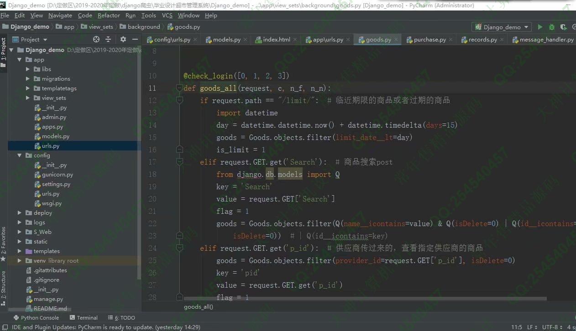The image size is (576, 331).
Task: Expand the migrations folder
Action: (28, 79)
